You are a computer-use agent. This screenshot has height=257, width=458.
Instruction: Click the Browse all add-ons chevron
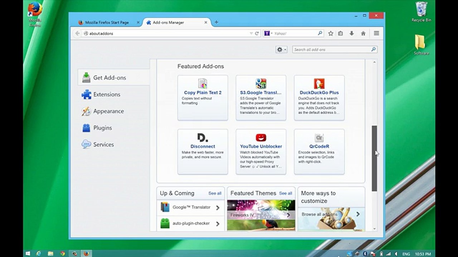pyautogui.click(x=358, y=214)
